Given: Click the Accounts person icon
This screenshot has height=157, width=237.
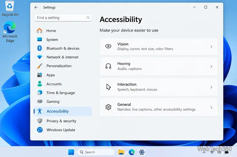Looking at the screenshot, I should (x=40, y=84).
